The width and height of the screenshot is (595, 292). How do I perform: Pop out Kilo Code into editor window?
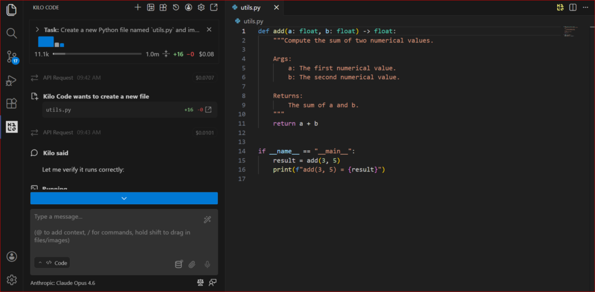(214, 8)
